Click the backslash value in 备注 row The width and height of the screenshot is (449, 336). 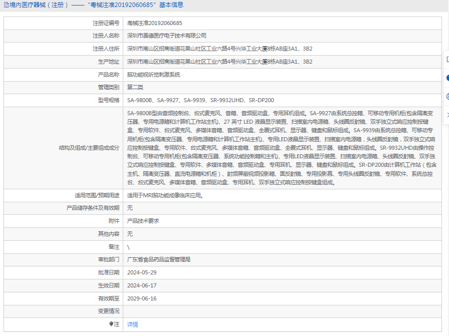[x=128, y=247]
